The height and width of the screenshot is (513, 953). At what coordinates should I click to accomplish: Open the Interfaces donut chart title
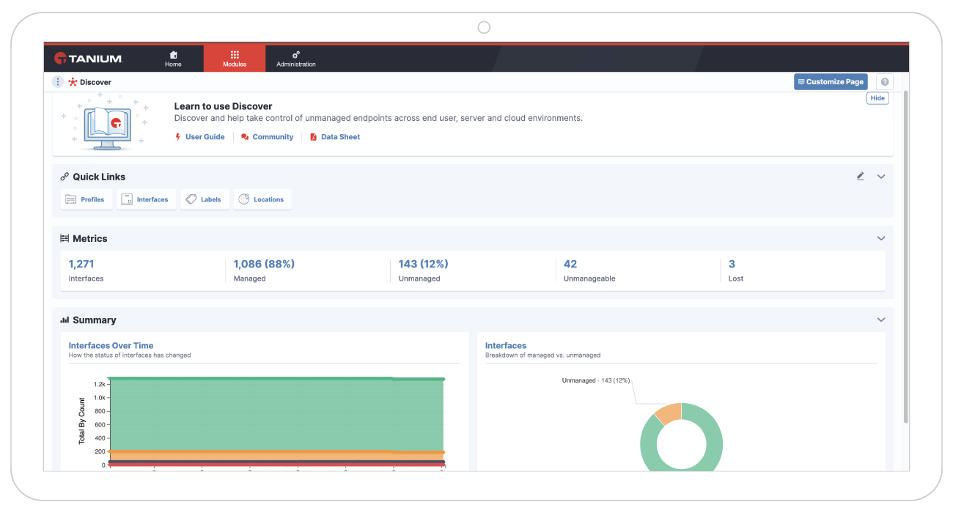click(x=506, y=346)
